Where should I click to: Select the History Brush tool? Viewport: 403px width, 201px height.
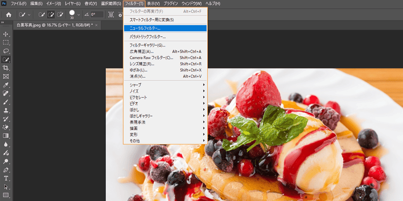coord(6,118)
